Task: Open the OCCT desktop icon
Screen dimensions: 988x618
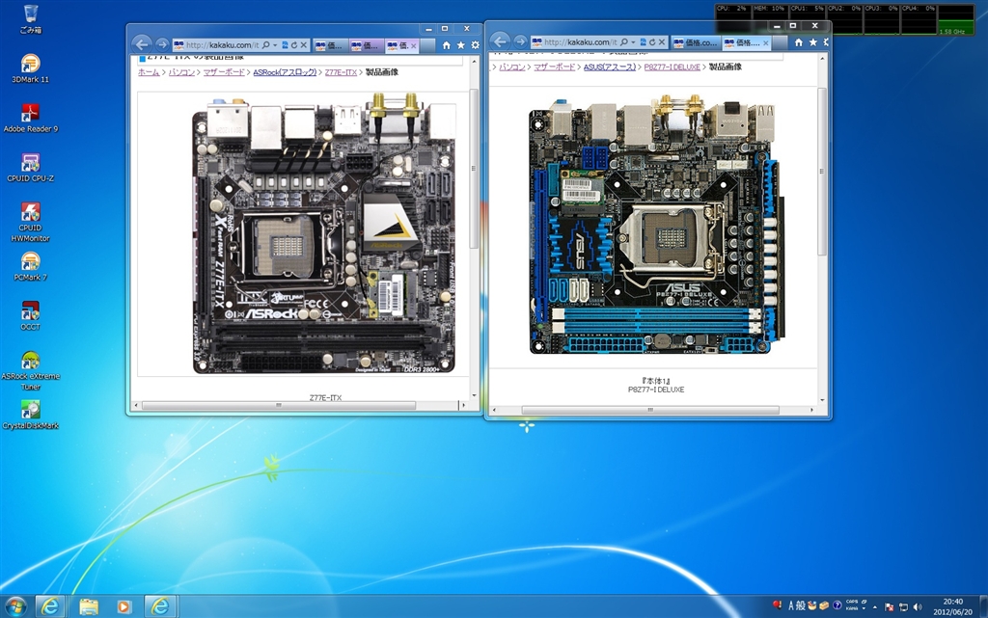Action: (x=30, y=315)
